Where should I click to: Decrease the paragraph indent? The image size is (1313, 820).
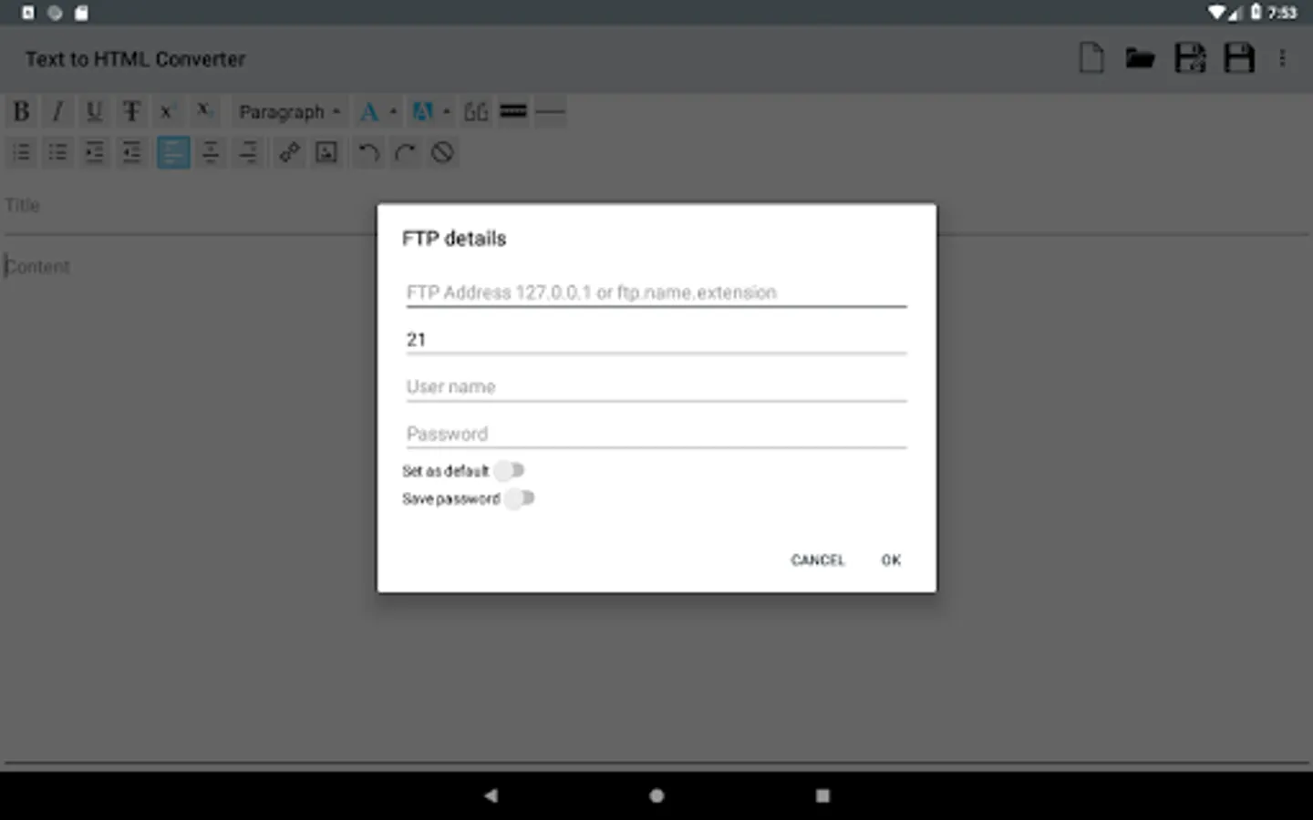pyautogui.click(x=131, y=152)
